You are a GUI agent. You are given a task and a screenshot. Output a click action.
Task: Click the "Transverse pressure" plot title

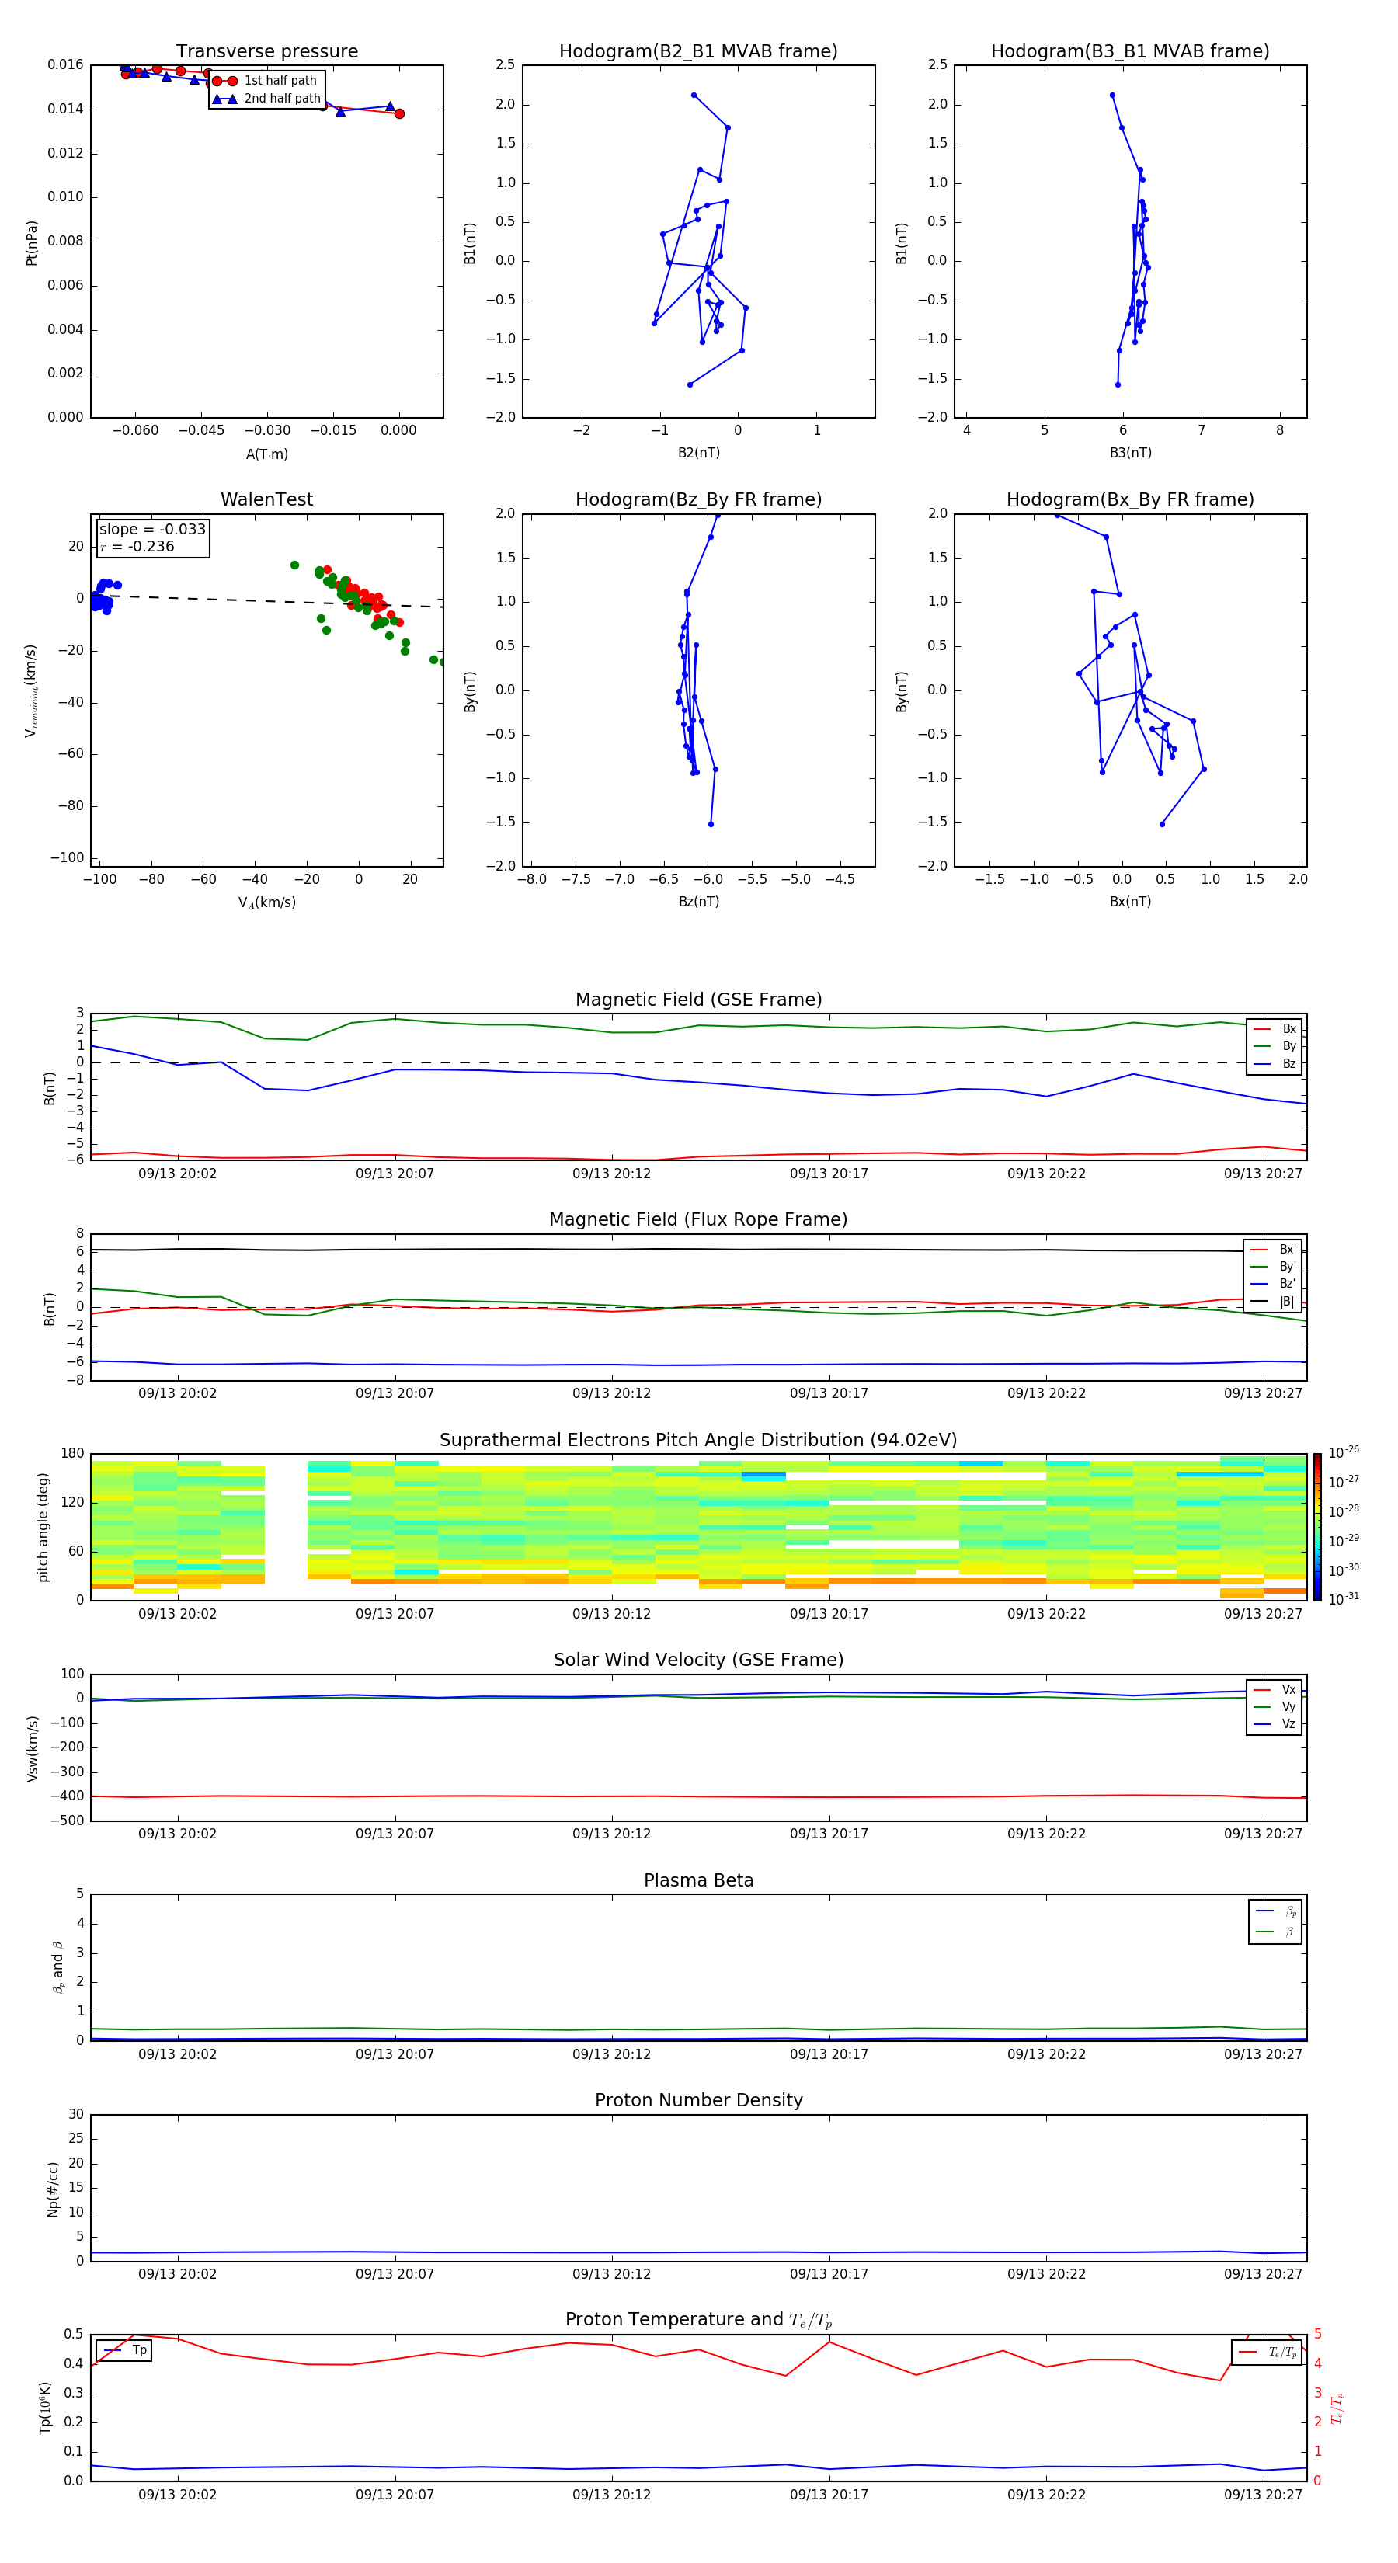click(266, 50)
